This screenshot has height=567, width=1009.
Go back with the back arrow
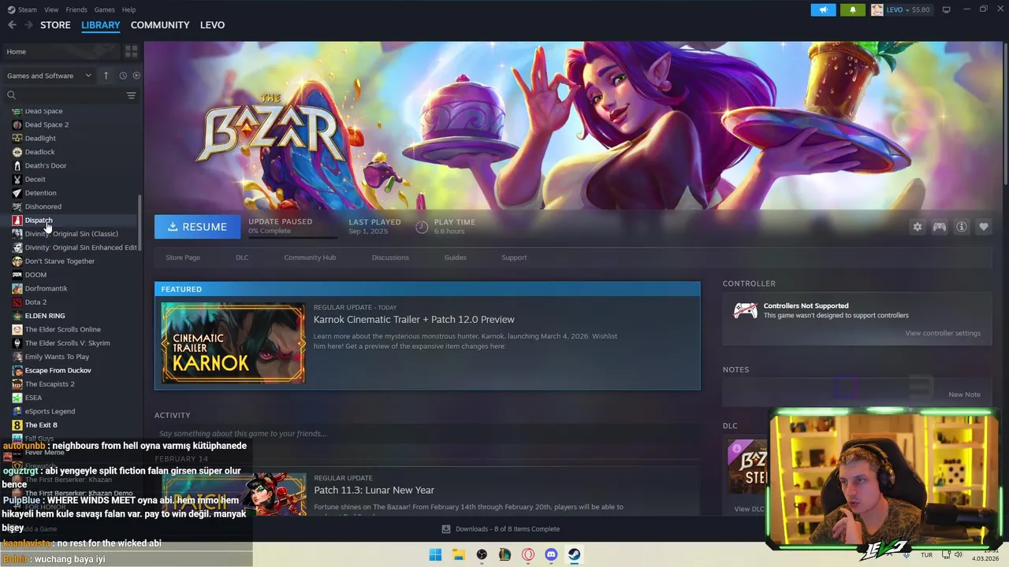[x=12, y=25]
